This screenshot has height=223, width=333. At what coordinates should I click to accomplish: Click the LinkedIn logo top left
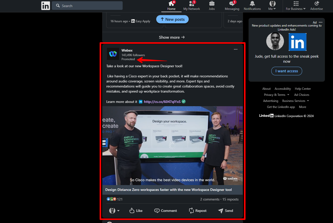click(x=46, y=6)
